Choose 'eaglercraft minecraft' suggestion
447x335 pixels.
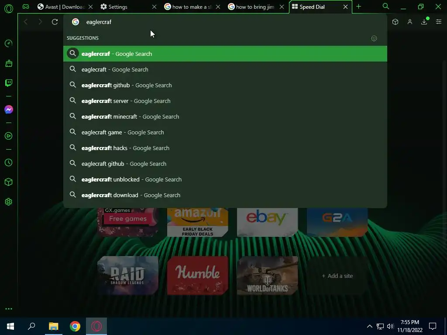(225, 116)
